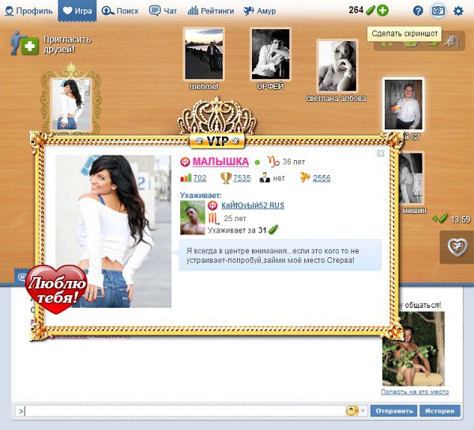Click the Пригласить друзей! text
The image size is (474, 430).
(67, 44)
